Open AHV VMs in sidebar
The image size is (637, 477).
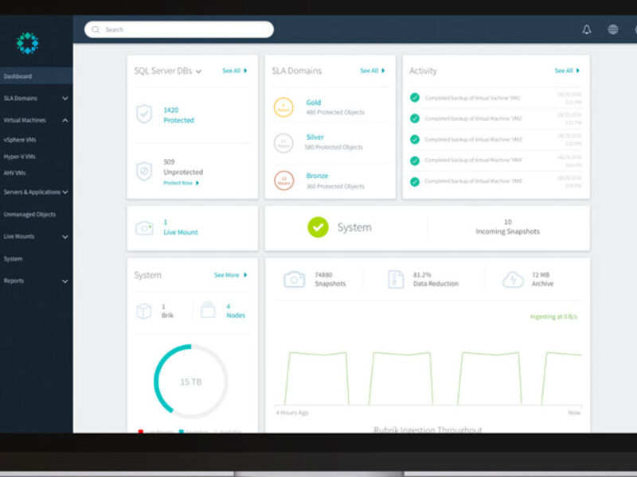(x=14, y=173)
